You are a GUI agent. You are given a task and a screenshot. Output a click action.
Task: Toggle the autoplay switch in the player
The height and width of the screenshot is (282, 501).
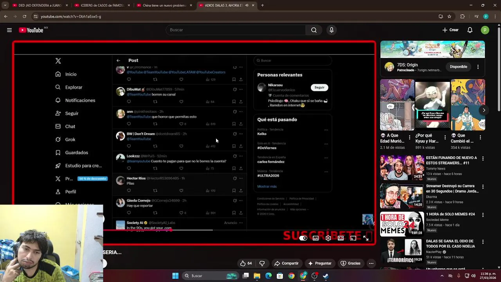(303, 238)
